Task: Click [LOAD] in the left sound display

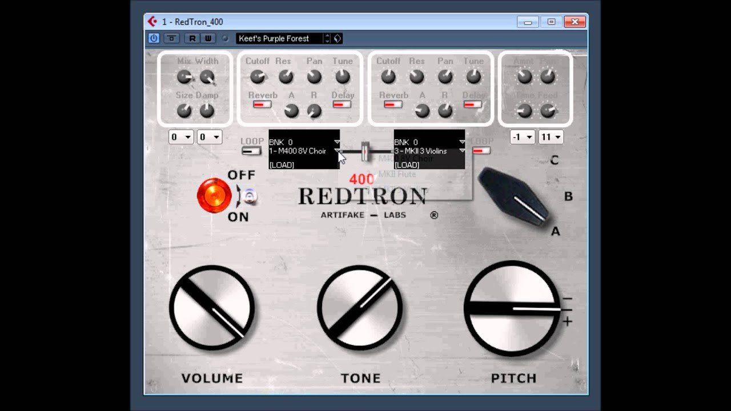Action: (282, 165)
